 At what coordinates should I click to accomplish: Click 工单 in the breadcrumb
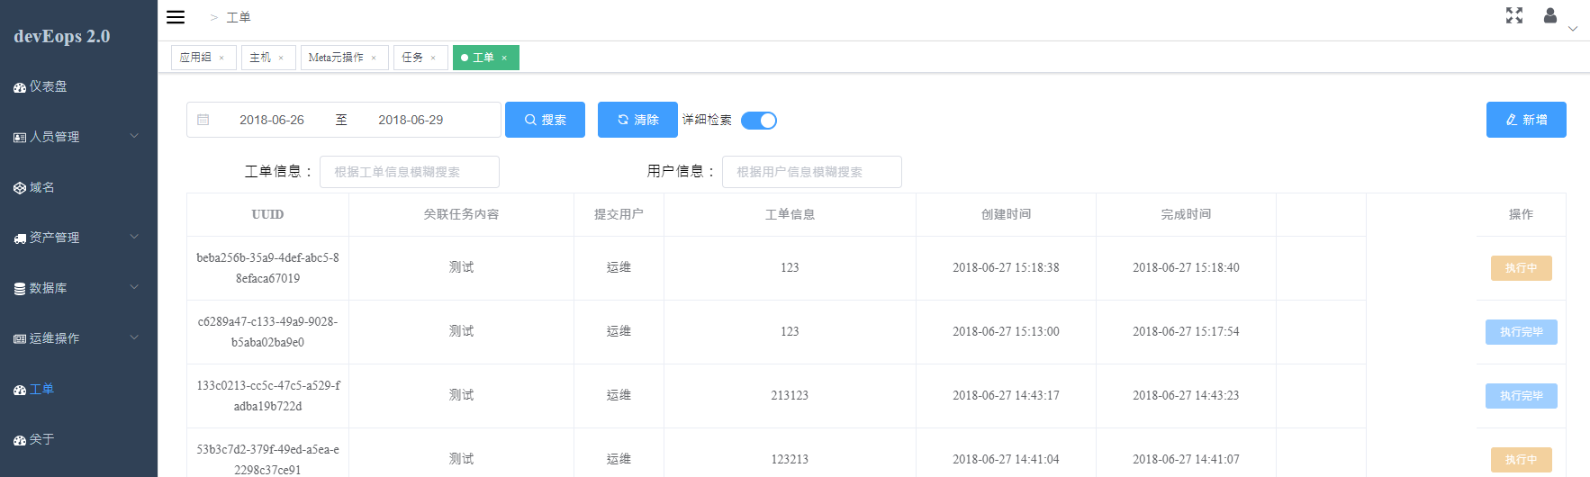tap(239, 17)
